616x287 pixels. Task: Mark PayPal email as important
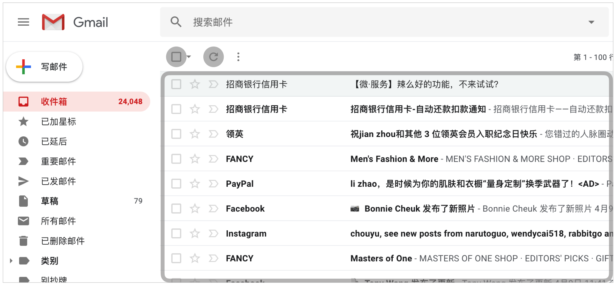[x=213, y=183]
